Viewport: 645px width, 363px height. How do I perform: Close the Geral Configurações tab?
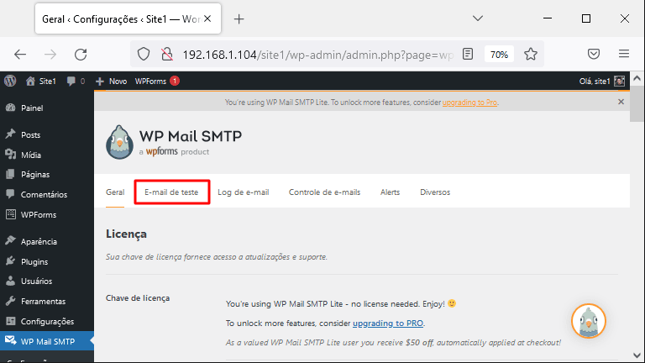click(x=207, y=19)
